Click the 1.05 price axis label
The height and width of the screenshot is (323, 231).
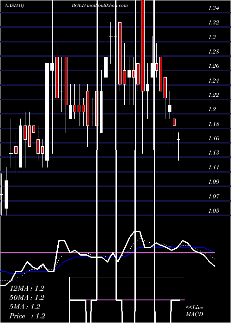[213, 210]
